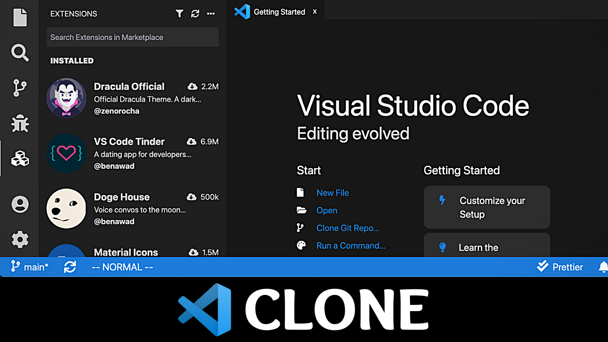608x342 pixels.
Task: Open the VS Code Tinder extension title
Action: coord(129,142)
